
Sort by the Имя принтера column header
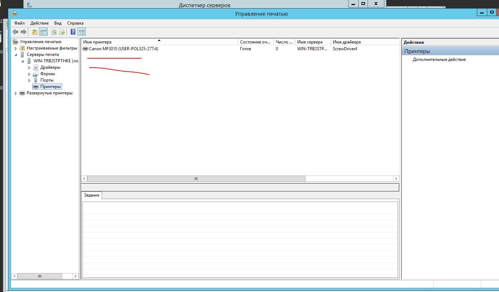[160, 42]
